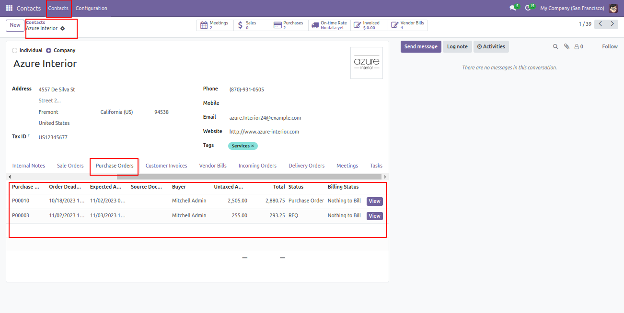Image resolution: width=624 pixels, height=313 pixels.
Task: Open the user avatar menu
Action: click(x=613, y=8)
